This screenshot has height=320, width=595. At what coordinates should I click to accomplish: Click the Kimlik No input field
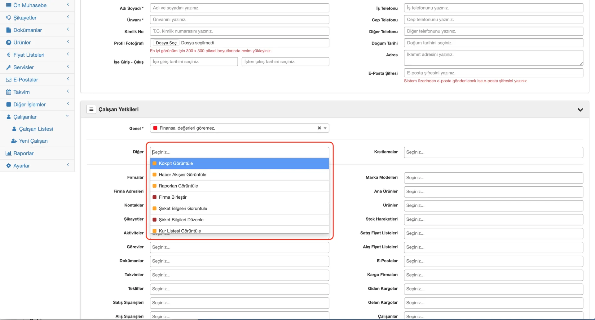coord(240,31)
